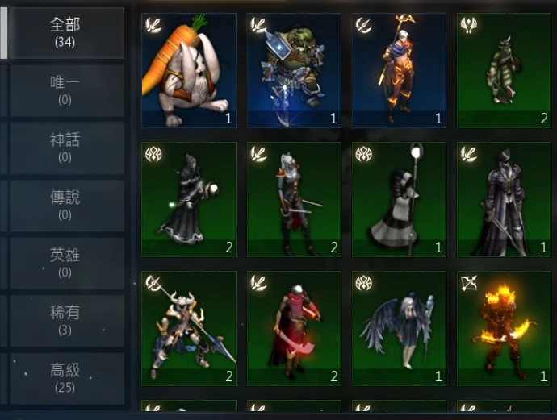Screen dimensions: 557x420
Task: Click the sword class icon on rabbit card
Action: pos(153,26)
